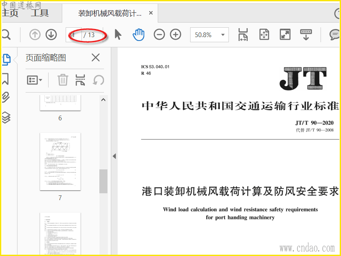This screenshot has width=341, height=256.
Task: Click the page label 6 under thumbnail
Action: [60, 118]
